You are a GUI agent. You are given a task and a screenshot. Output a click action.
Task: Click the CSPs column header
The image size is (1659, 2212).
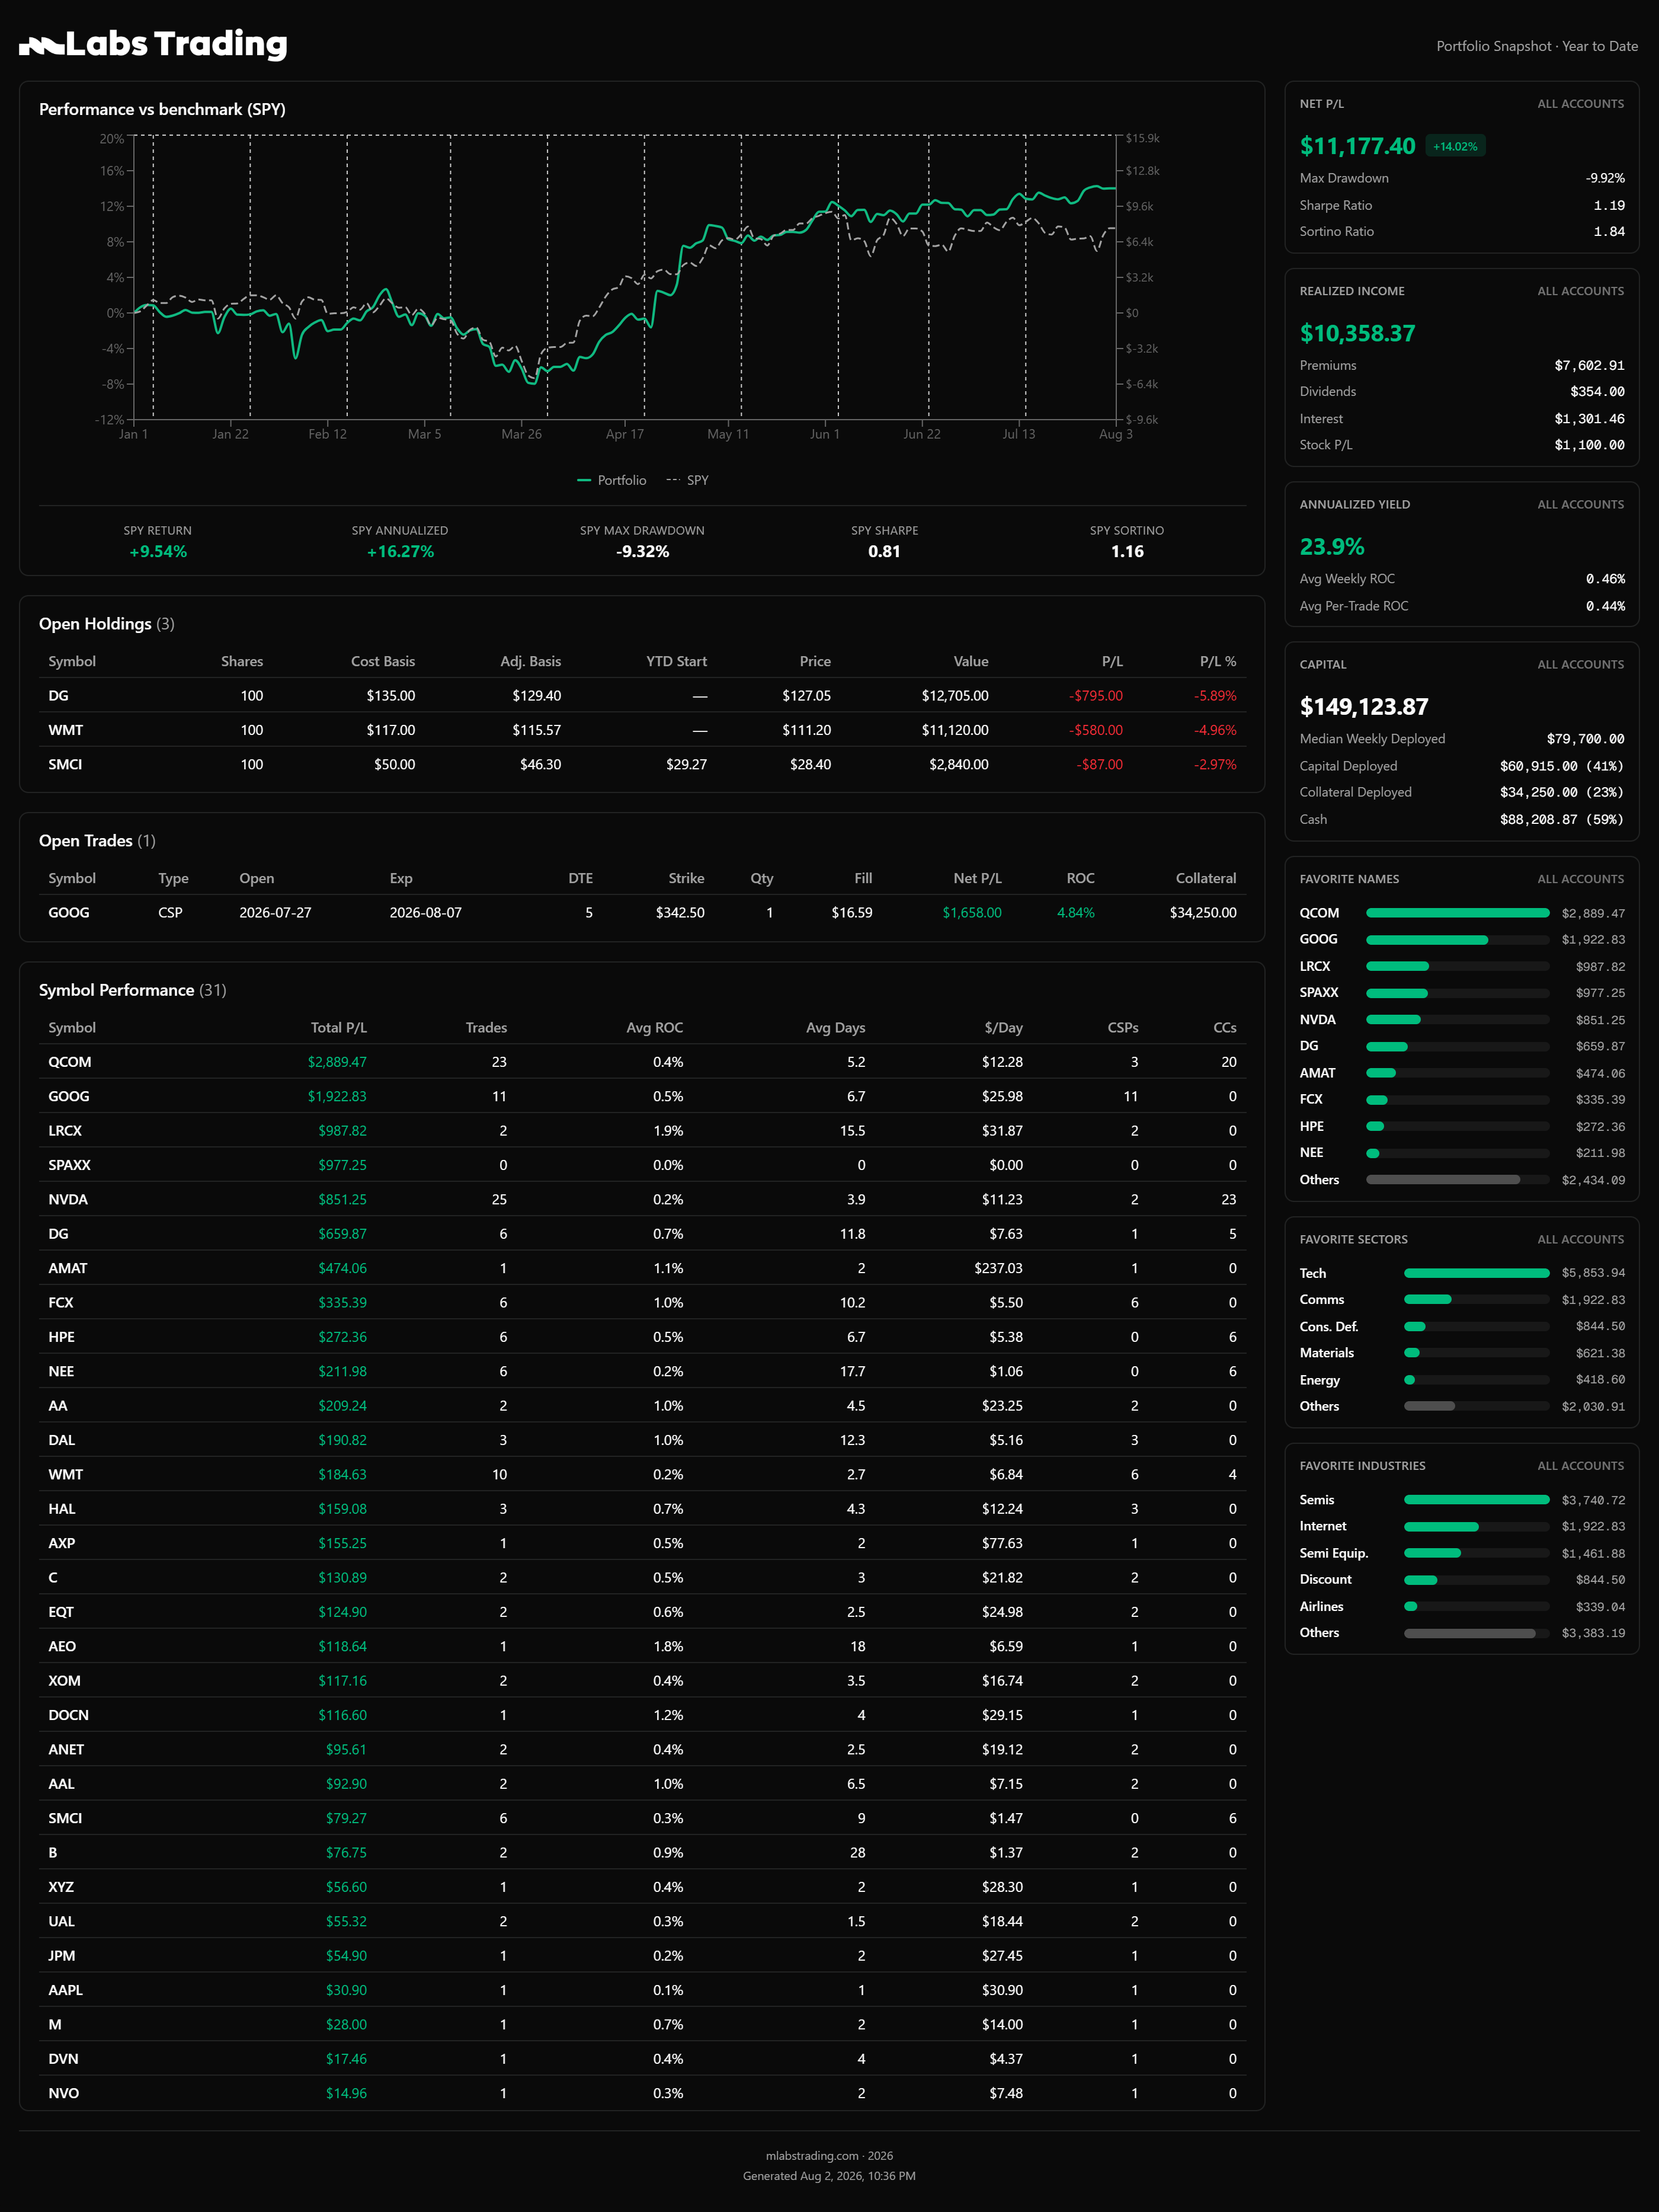click(1123, 1027)
